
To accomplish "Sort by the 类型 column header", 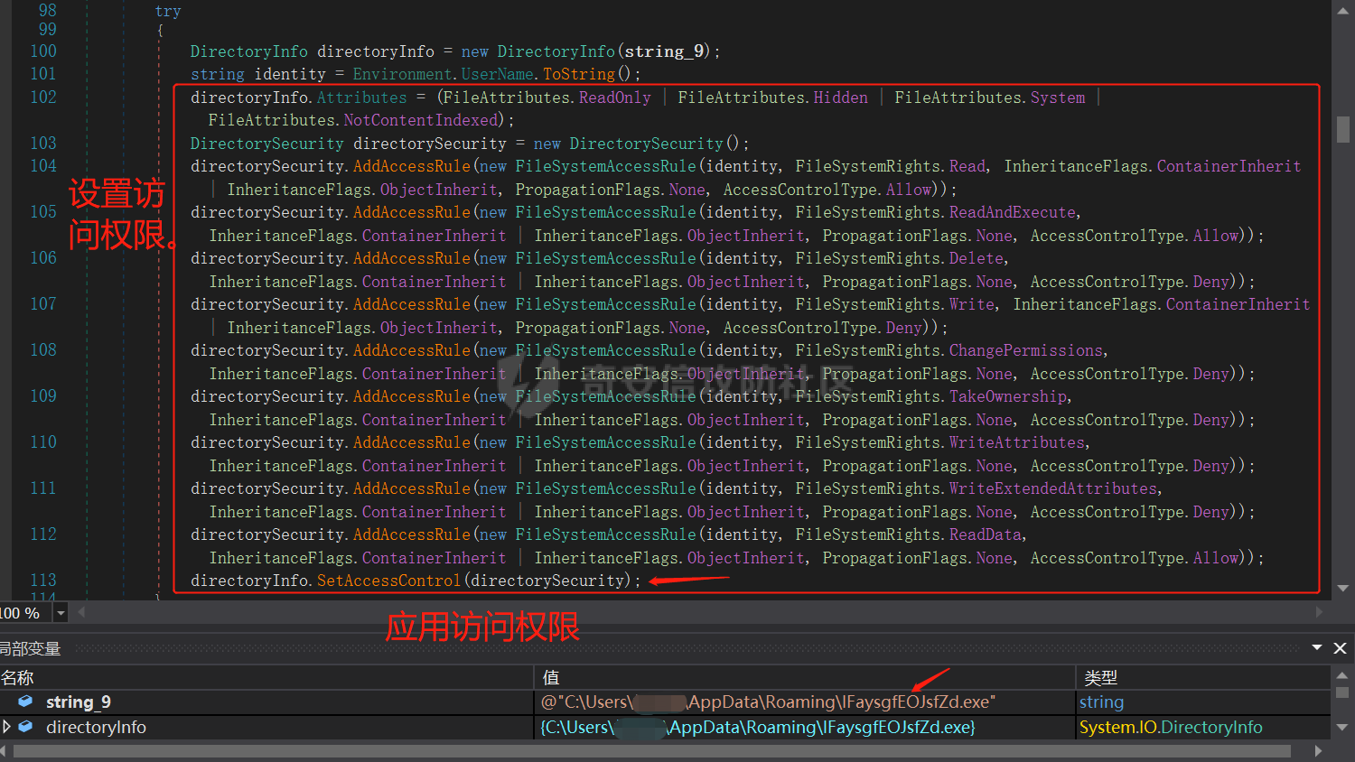I will (x=1204, y=677).
